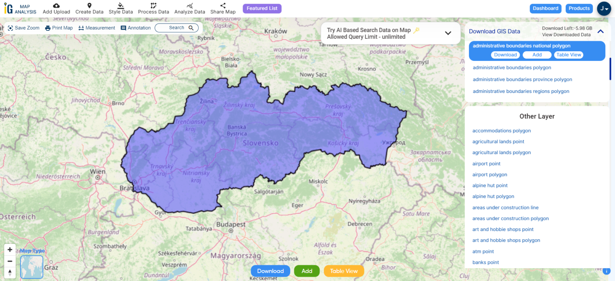Open the user account menu
This screenshot has height=281, width=615.
(x=604, y=8)
